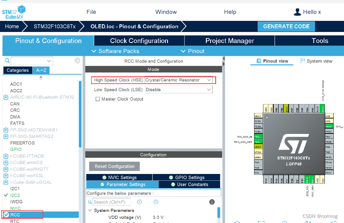Click the parameter search magnifier icon
The height and width of the screenshot is (223, 344).
(90, 202)
